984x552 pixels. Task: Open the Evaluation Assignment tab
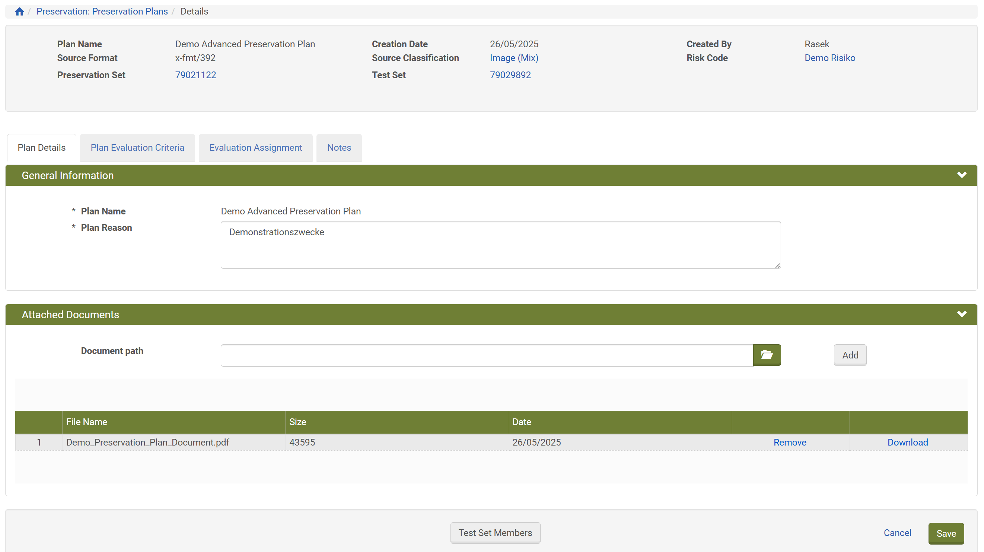click(255, 147)
